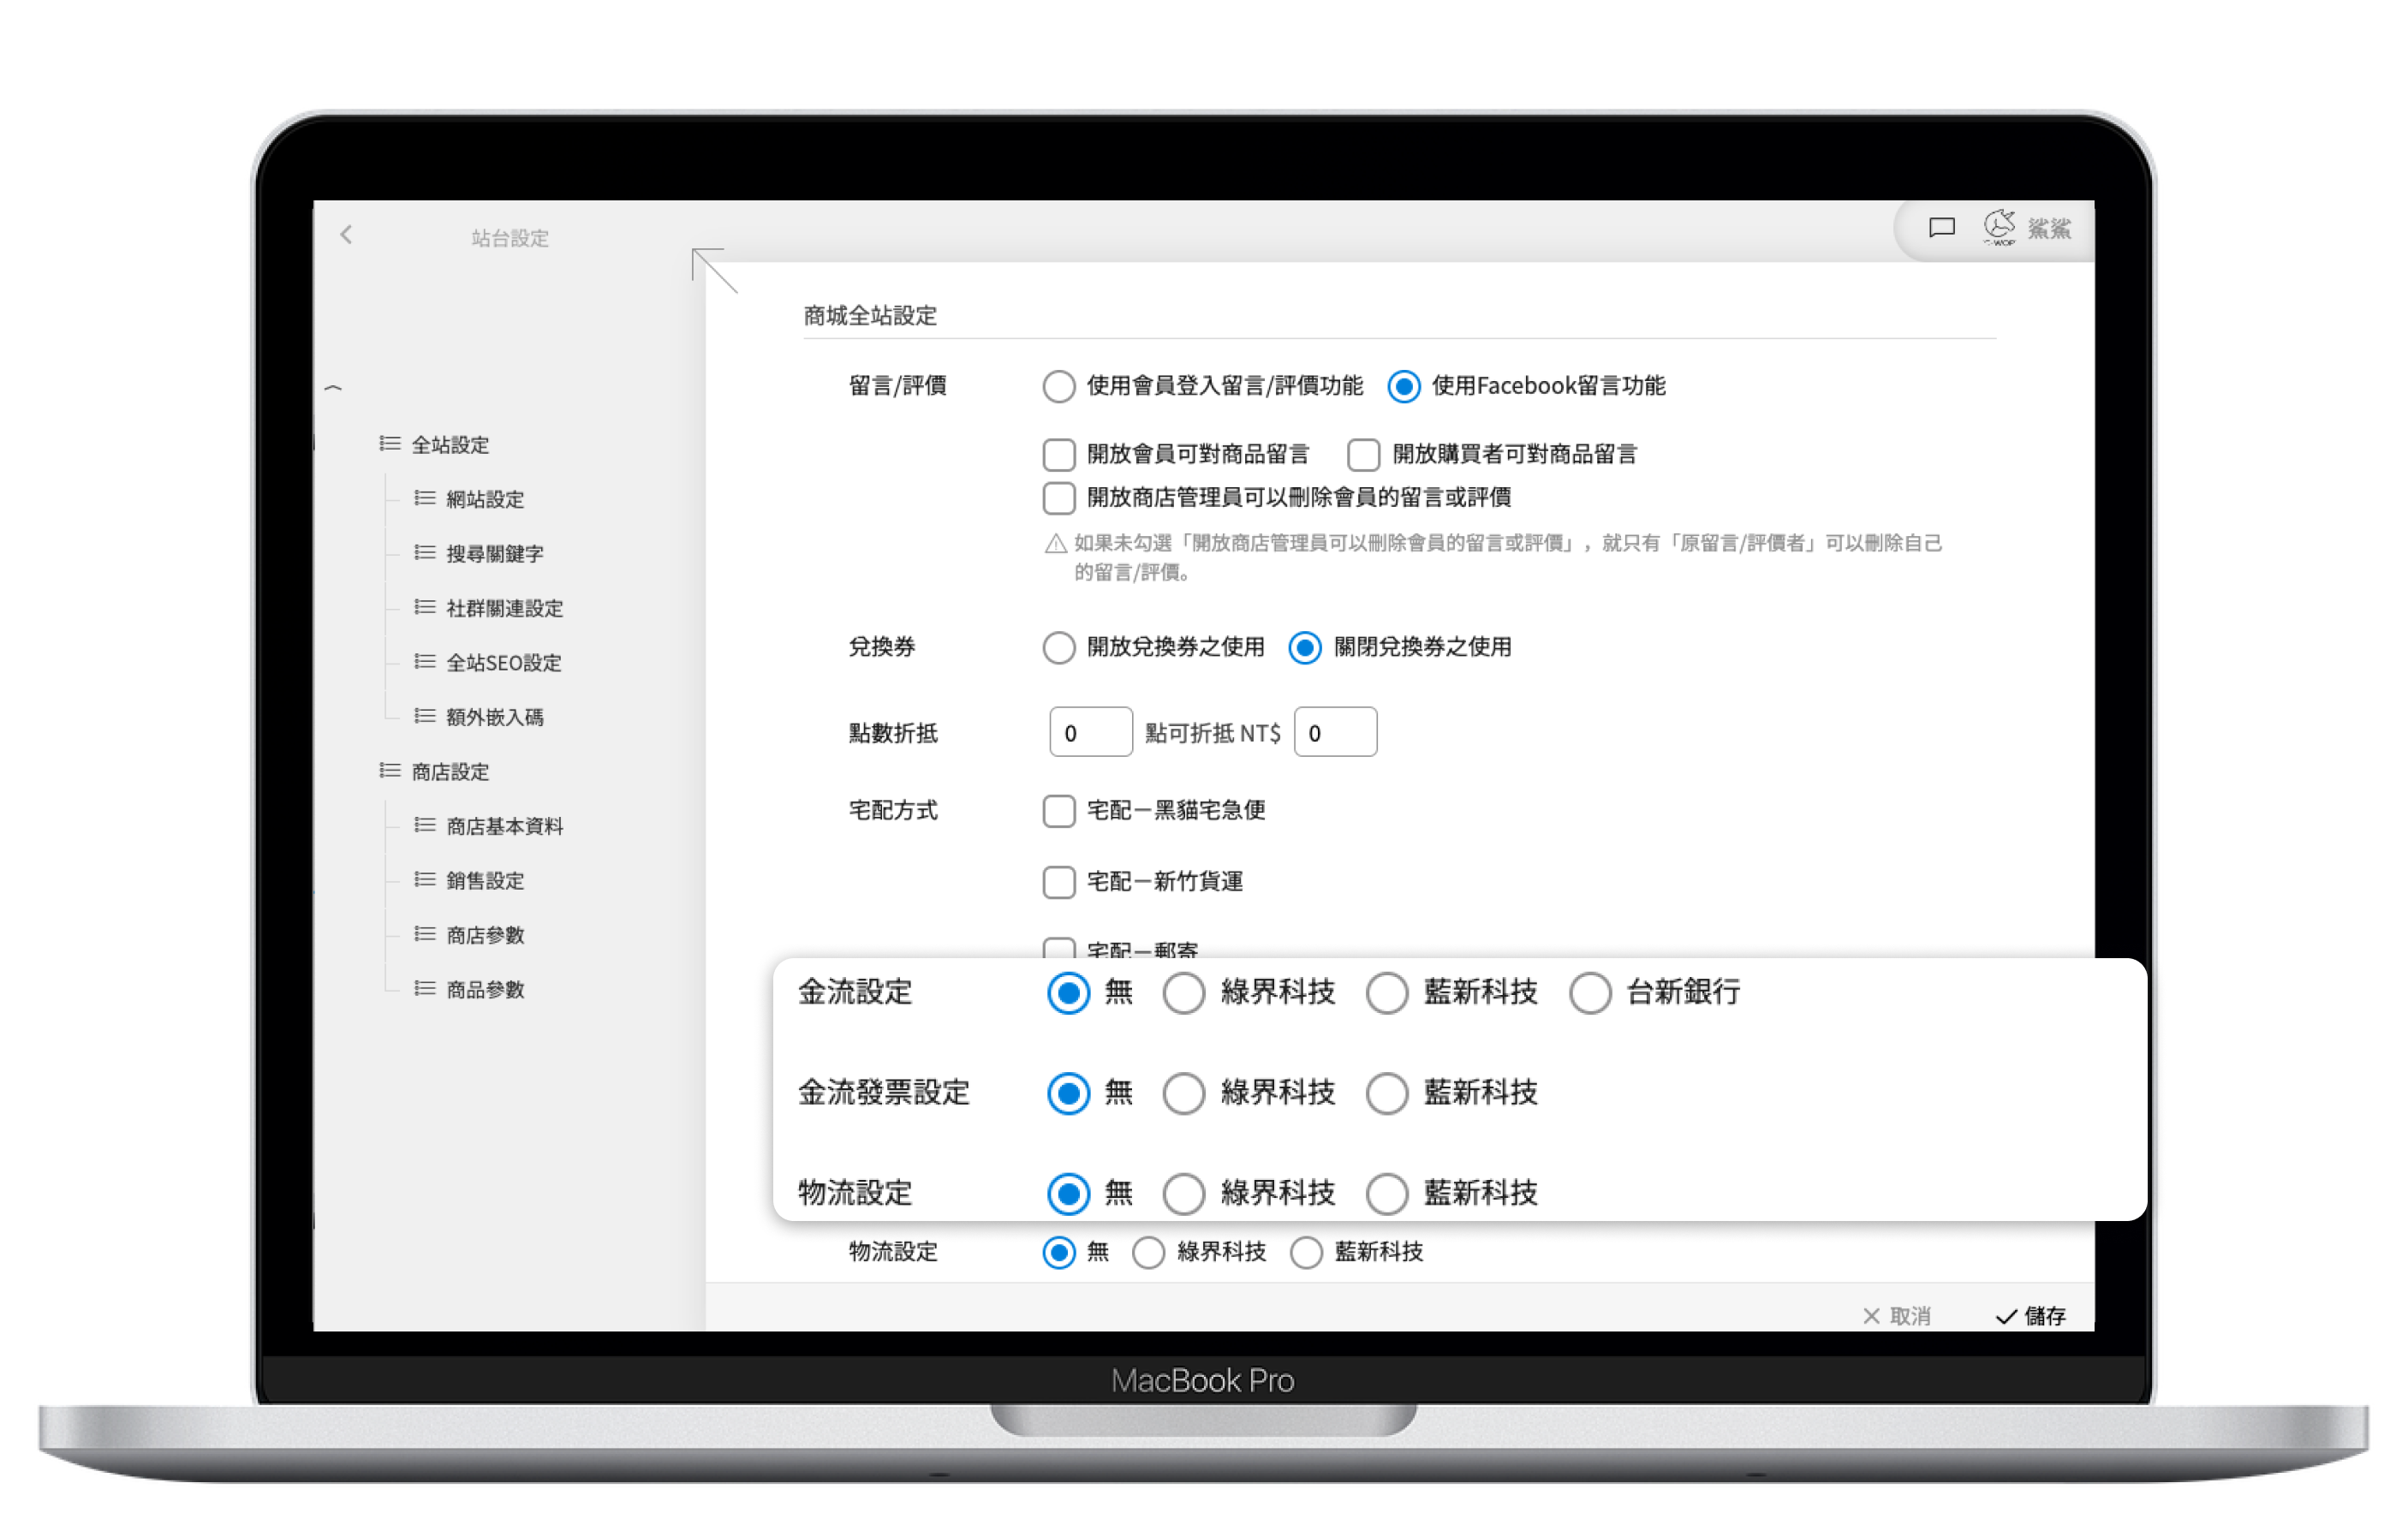Expand the 全站設定 tree node

450,445
